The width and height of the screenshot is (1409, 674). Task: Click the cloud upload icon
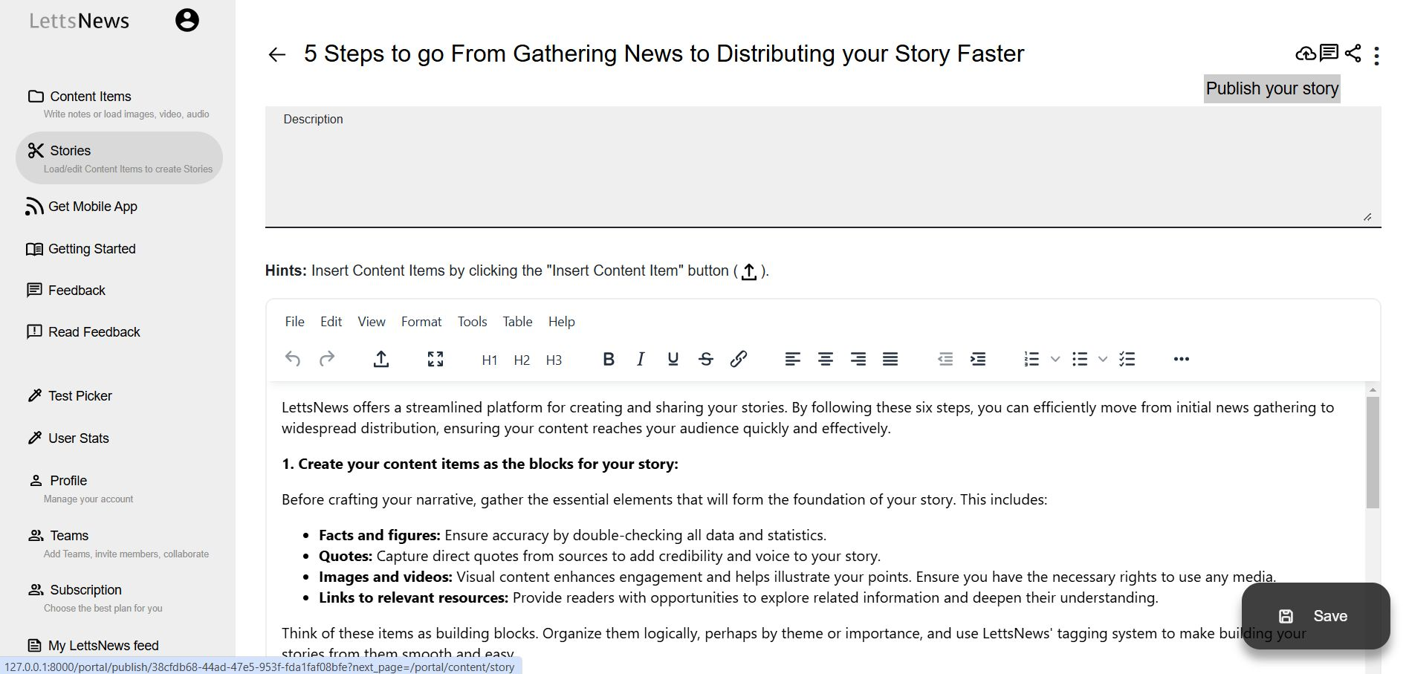[x=1305, y=54]
